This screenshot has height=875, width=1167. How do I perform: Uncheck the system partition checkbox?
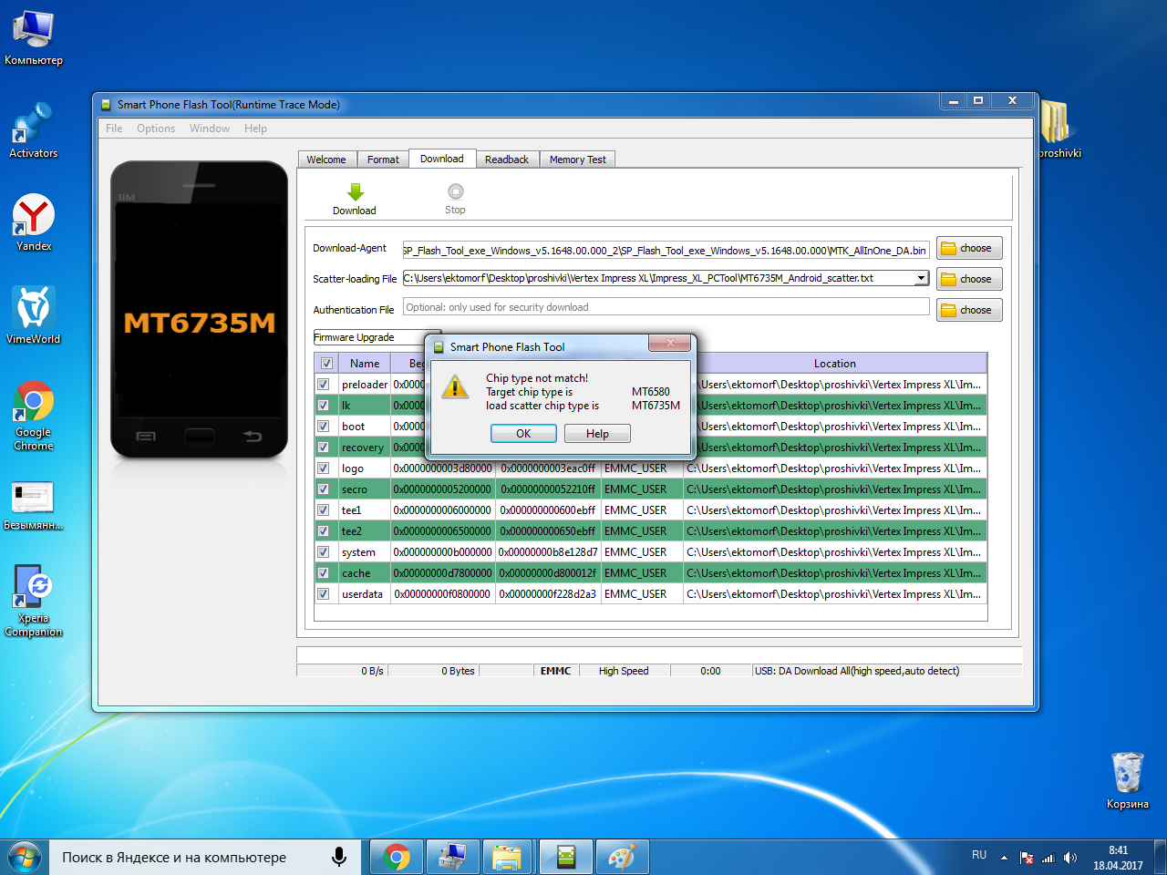pos(323,551)
